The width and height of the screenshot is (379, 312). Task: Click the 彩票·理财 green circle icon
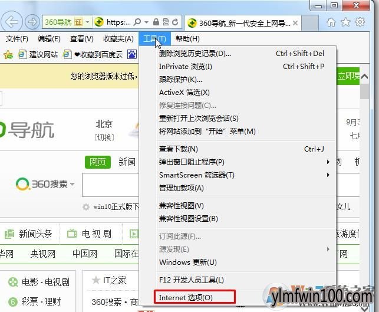(12, 301)
